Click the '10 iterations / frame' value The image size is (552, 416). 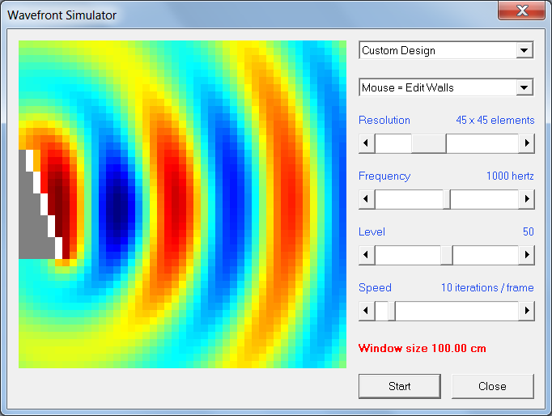tap(487, 287)
